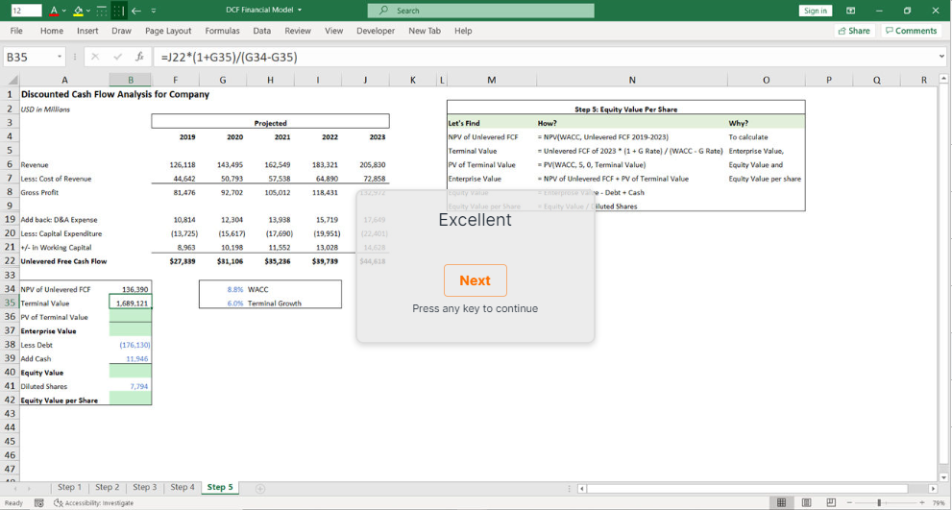Click the Page Layout view icon

click(x=806, y=502)
